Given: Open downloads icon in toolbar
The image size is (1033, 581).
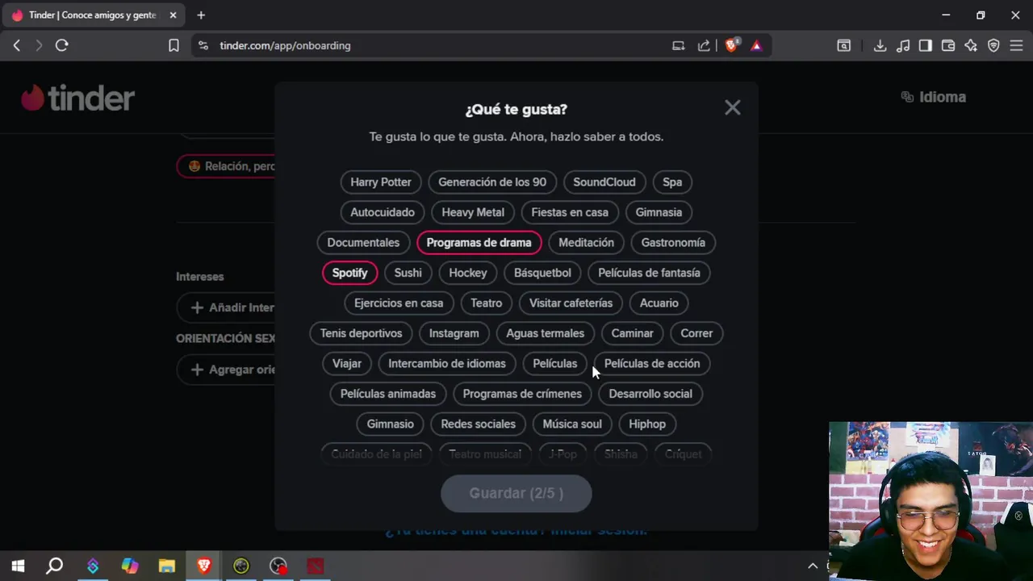Looking at the screenshot, I should 880,46.
